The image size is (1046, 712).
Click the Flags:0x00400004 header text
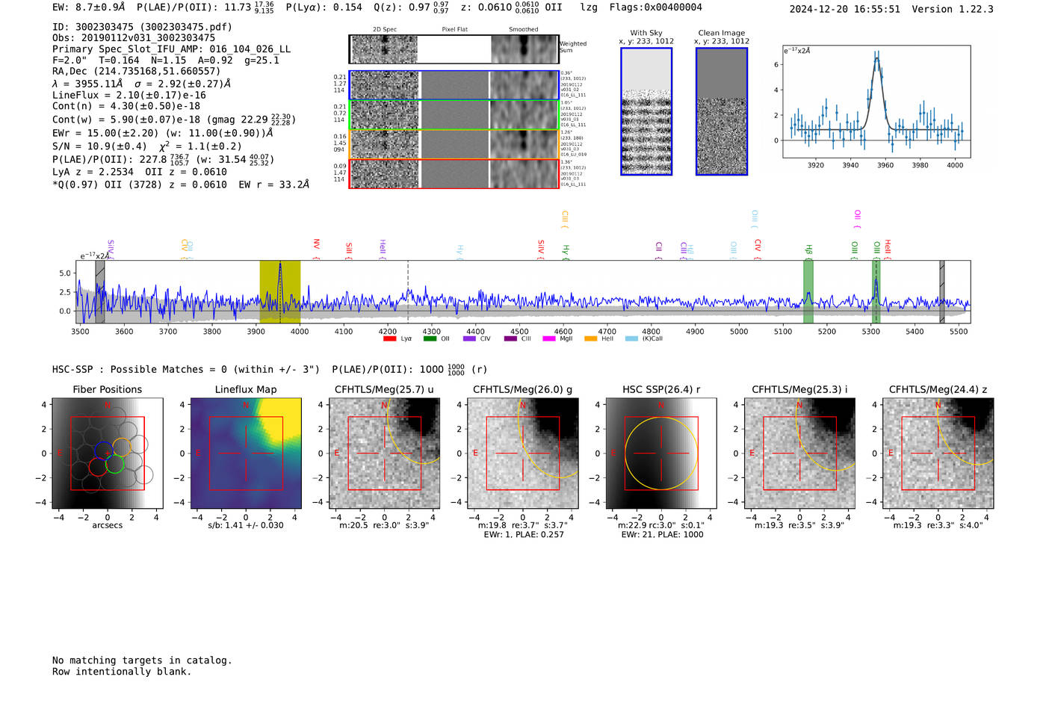point(656,7)
